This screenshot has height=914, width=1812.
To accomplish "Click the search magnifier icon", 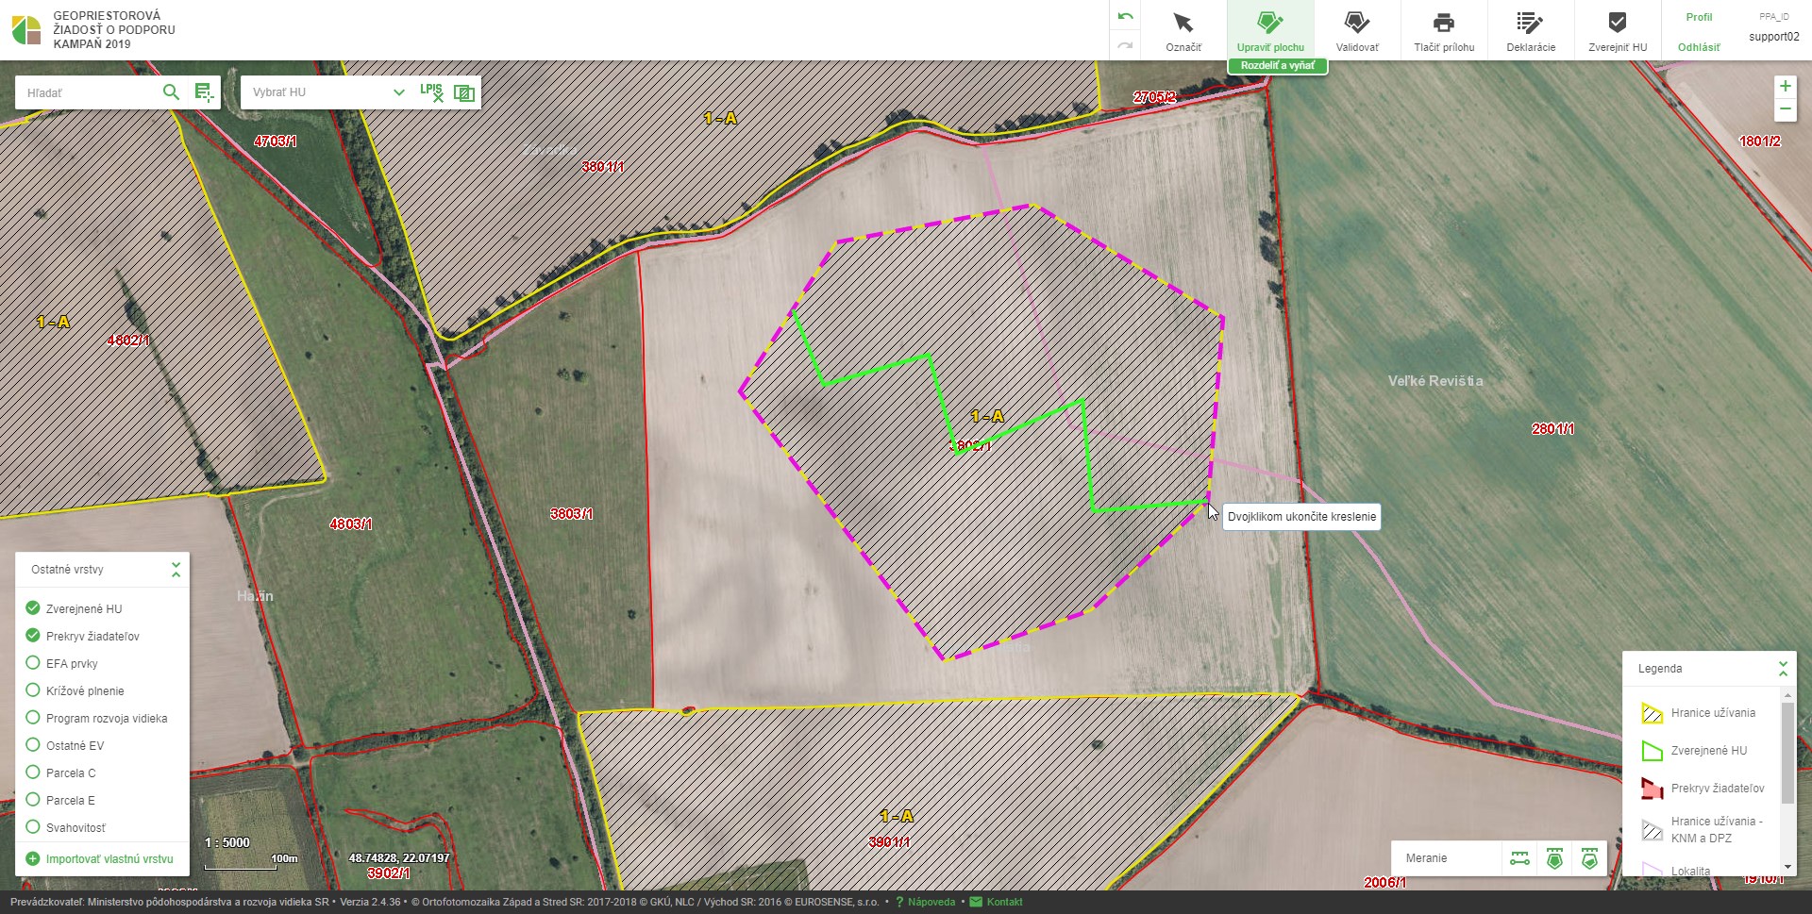I will point(171,91).
